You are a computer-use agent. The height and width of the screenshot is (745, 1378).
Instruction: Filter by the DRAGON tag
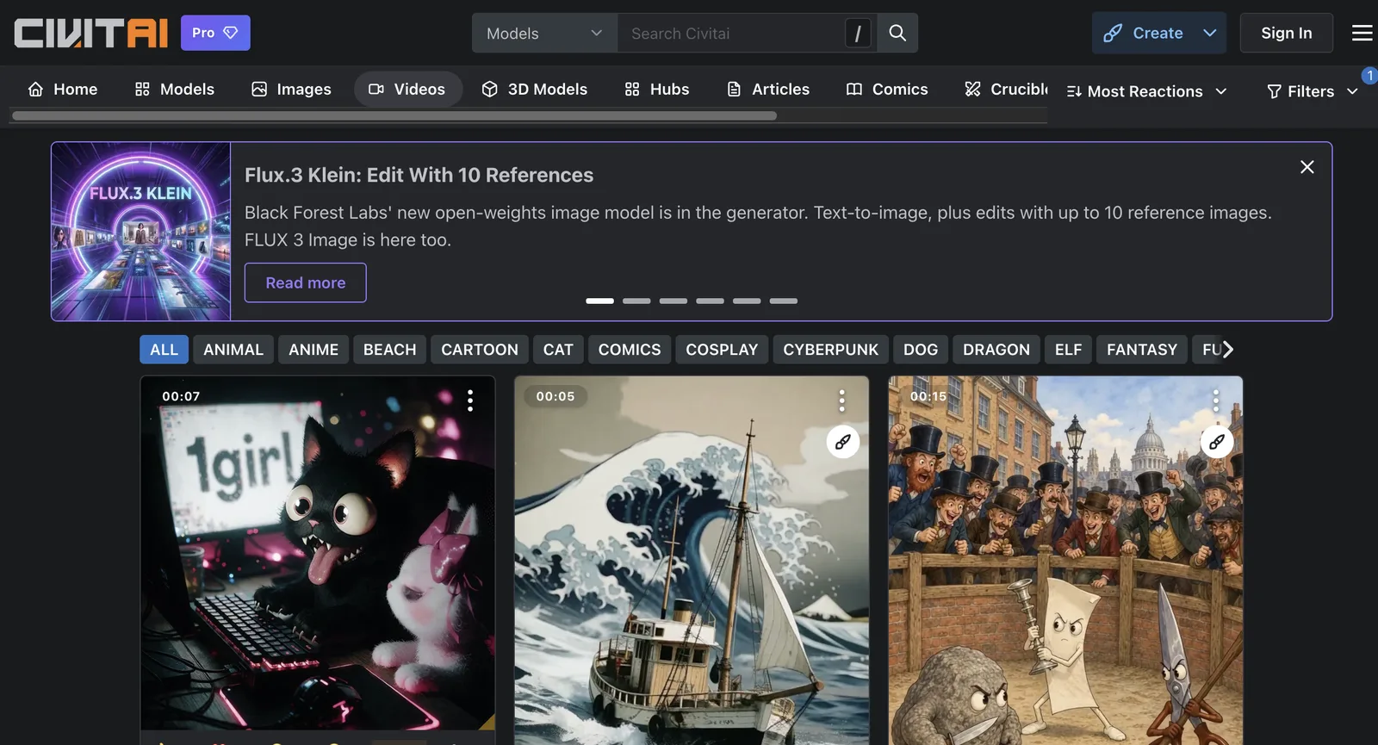(x=996, y=350)
